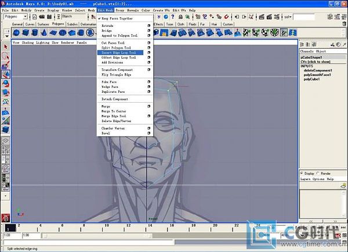348x252 pixels.
Task: Create a polygon cube from the shelf
Action: [26, 33]
